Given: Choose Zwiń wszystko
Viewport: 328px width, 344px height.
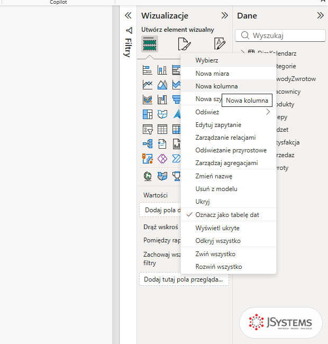Looking at the screenshot, I should pyautogui.click(x=228, y=254).
